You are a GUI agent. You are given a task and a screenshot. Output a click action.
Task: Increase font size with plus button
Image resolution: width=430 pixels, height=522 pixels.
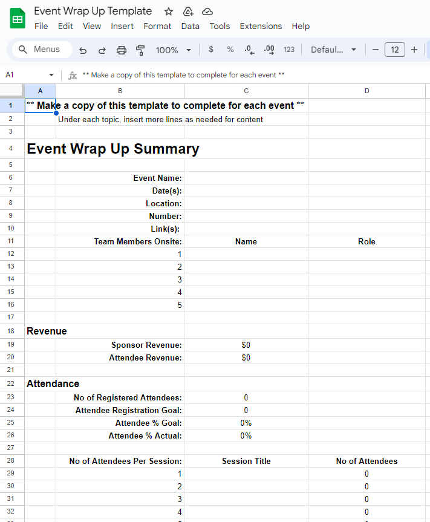(x=414, y=50)
